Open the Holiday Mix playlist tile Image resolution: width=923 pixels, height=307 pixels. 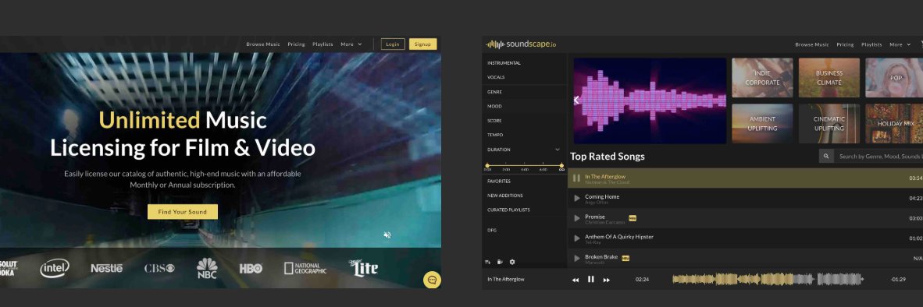(x=894, y=124)
